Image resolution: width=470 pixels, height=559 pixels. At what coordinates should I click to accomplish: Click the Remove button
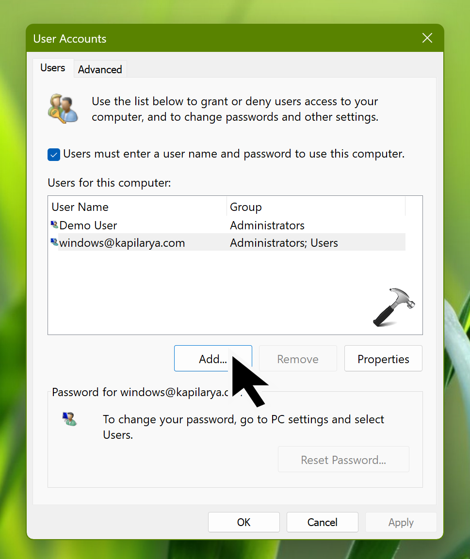tap(298, 359)
